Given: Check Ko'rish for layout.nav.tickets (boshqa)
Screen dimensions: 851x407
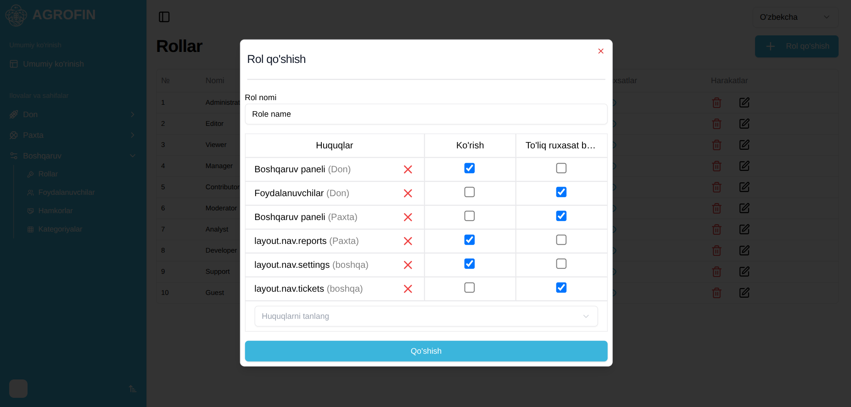Looking at the screenshot, I should [469, 288].
